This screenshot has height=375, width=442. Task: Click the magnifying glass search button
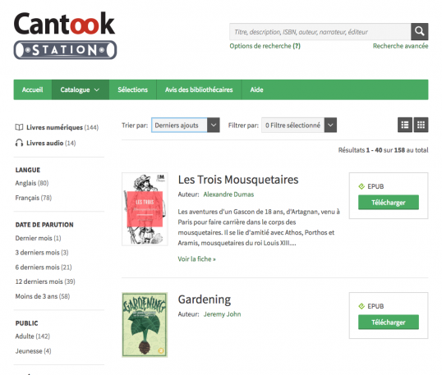coord(420,31)
